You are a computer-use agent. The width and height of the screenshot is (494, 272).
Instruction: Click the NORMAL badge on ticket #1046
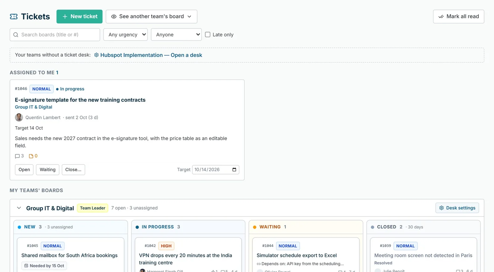(x=41, y=89)
